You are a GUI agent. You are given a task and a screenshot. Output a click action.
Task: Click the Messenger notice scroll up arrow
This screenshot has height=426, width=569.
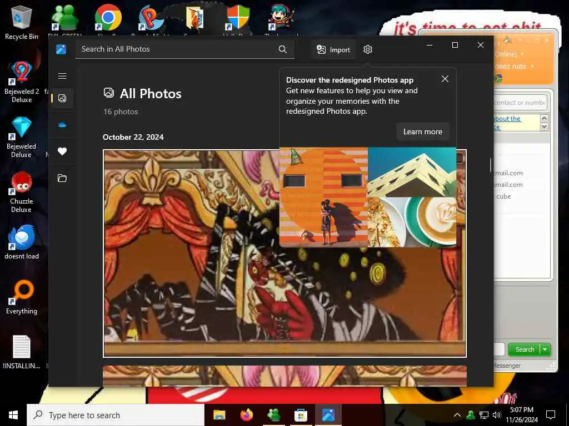[x=544, y=119]
